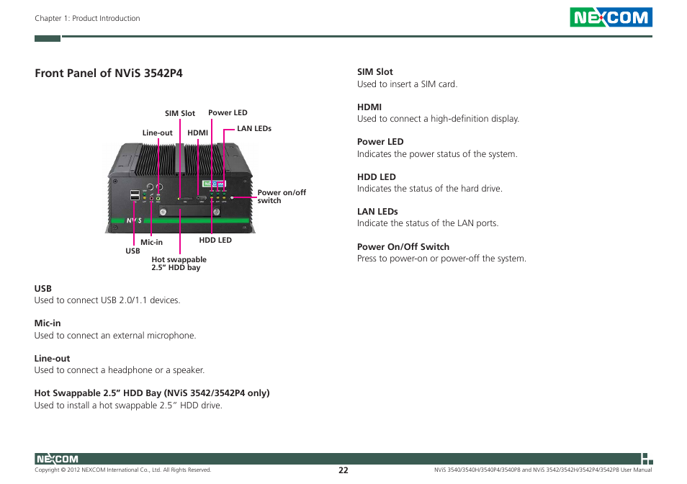Image resolution: width=687 pixels, height=484 pixels.
Task: Select the NViS User Manual footer title
Action: (543, 470)
